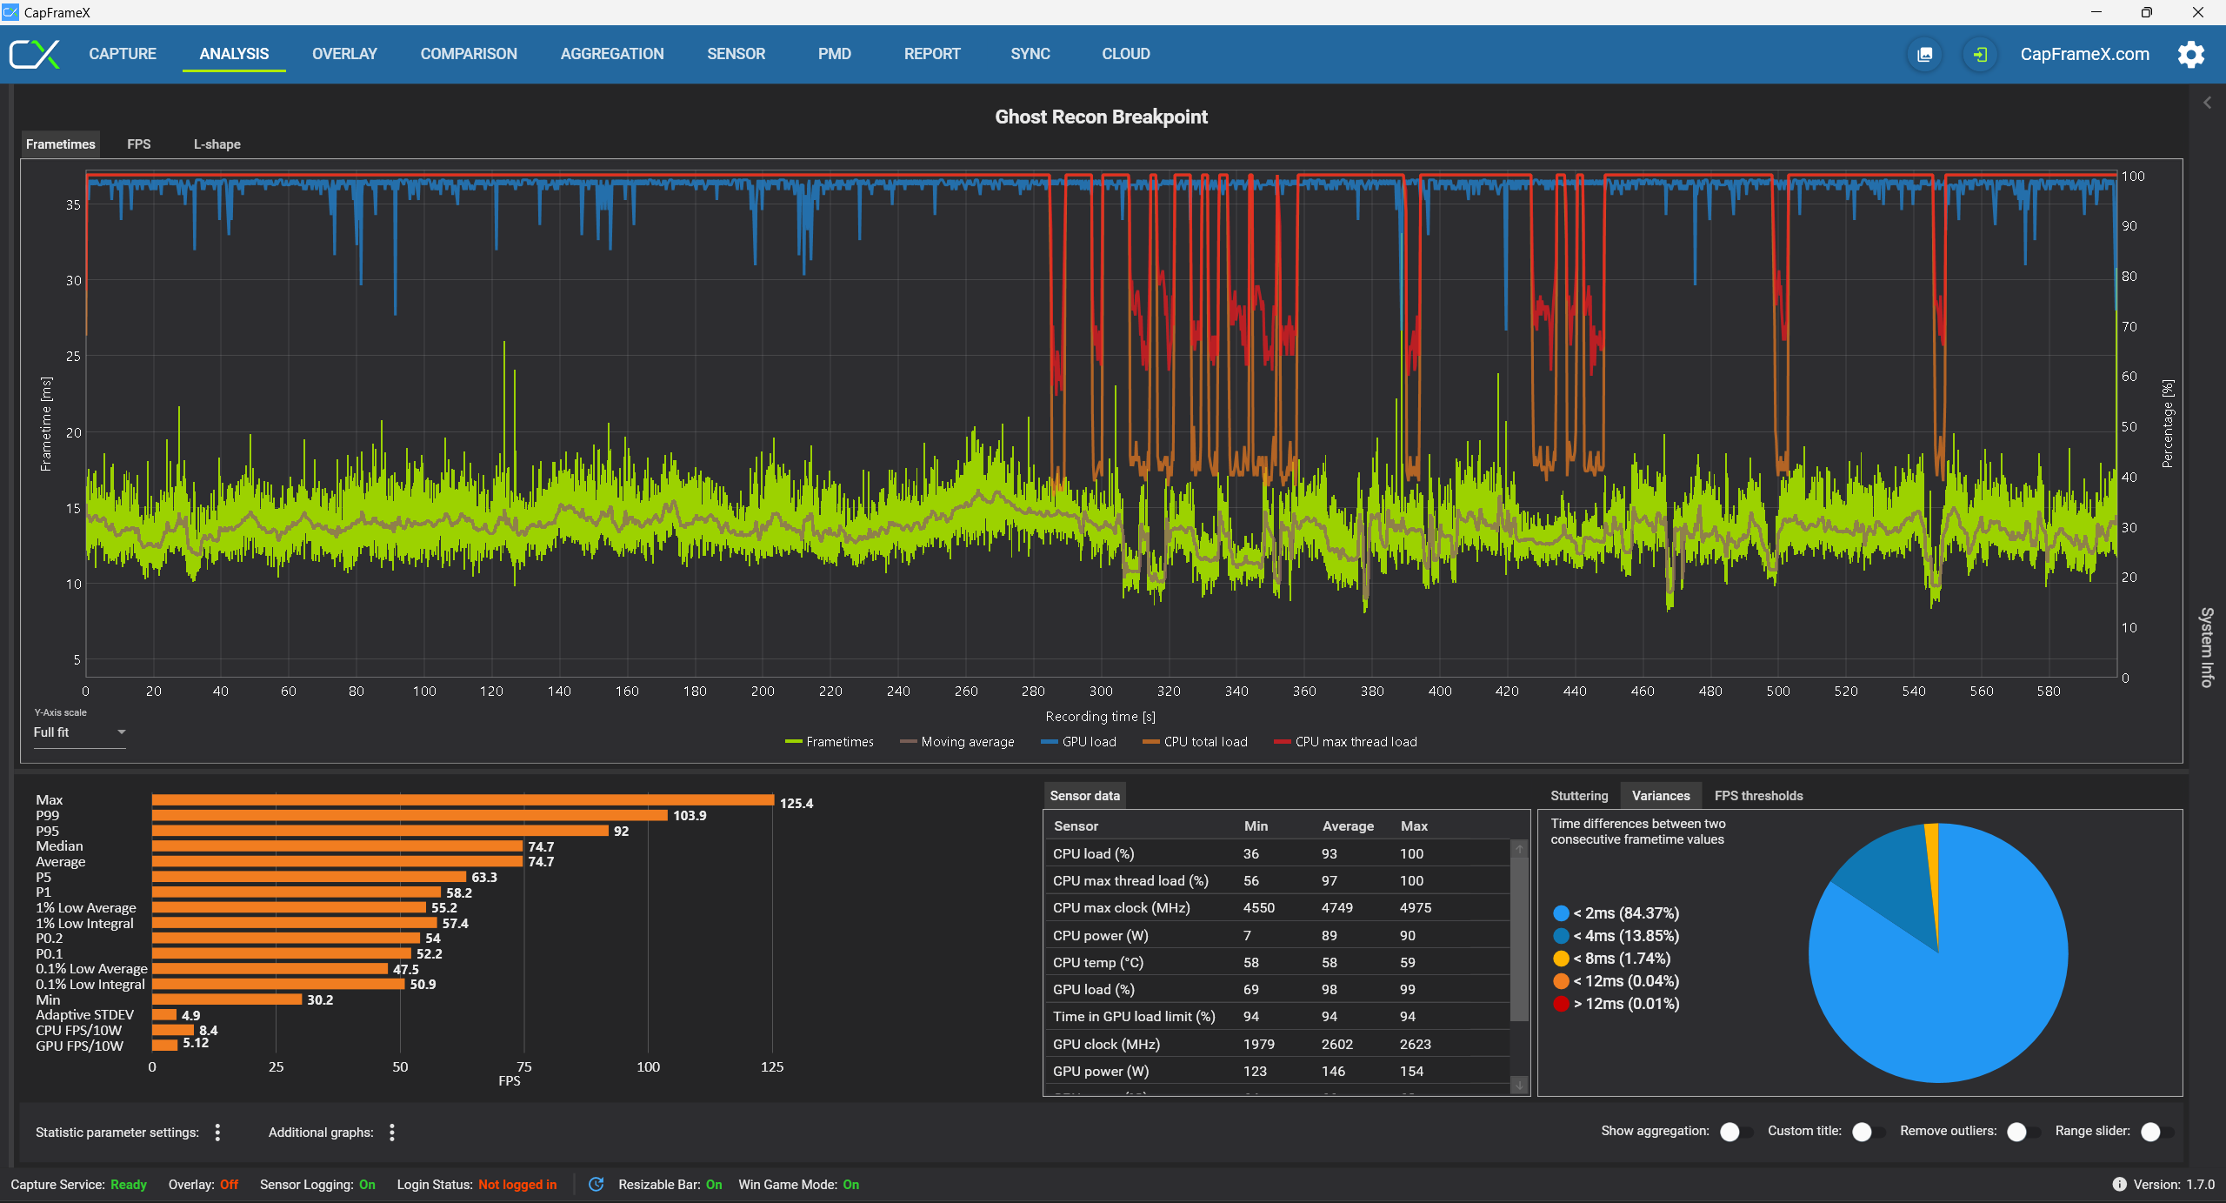Viewport: 2226px width, 1203px height.
Task: Select the L-shape chart tab
Action: 217,144
